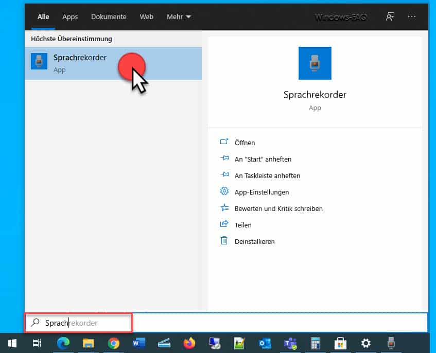Choose Bewerten und Kritik schreiben

coord(278,208)
